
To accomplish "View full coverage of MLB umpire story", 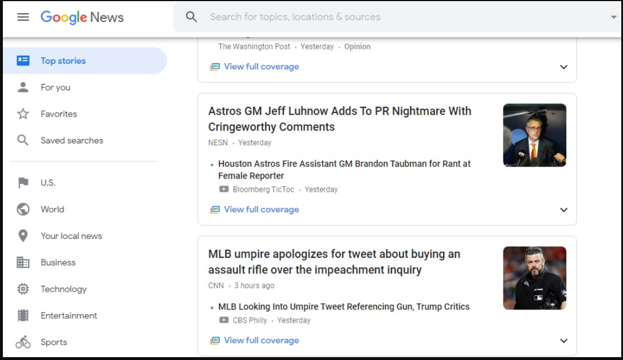I will (x=261, y=340).
